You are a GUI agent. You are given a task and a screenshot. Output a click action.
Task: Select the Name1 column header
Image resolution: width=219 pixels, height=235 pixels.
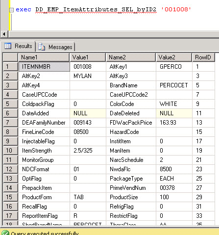click(x=44, y=57)
